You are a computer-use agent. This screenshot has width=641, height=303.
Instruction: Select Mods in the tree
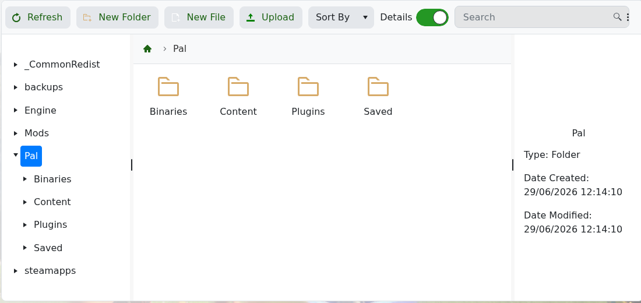(x=37, y=133)
